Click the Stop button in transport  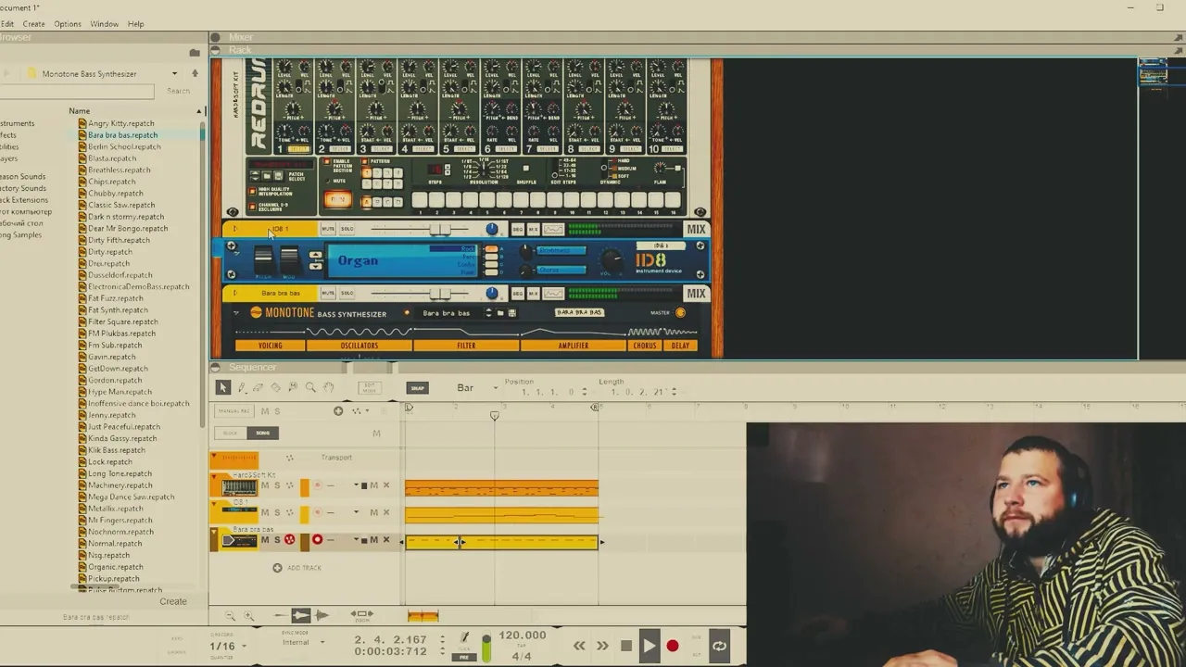(626, 646)
